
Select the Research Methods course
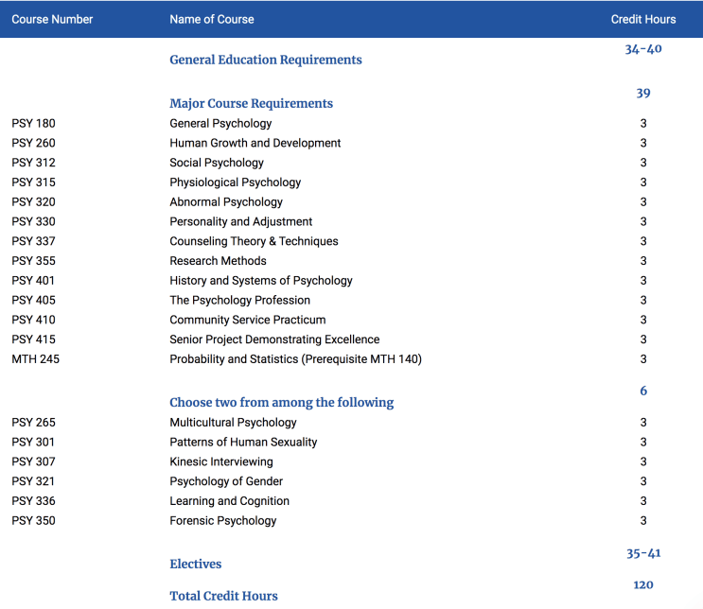(x=218, y=261)
